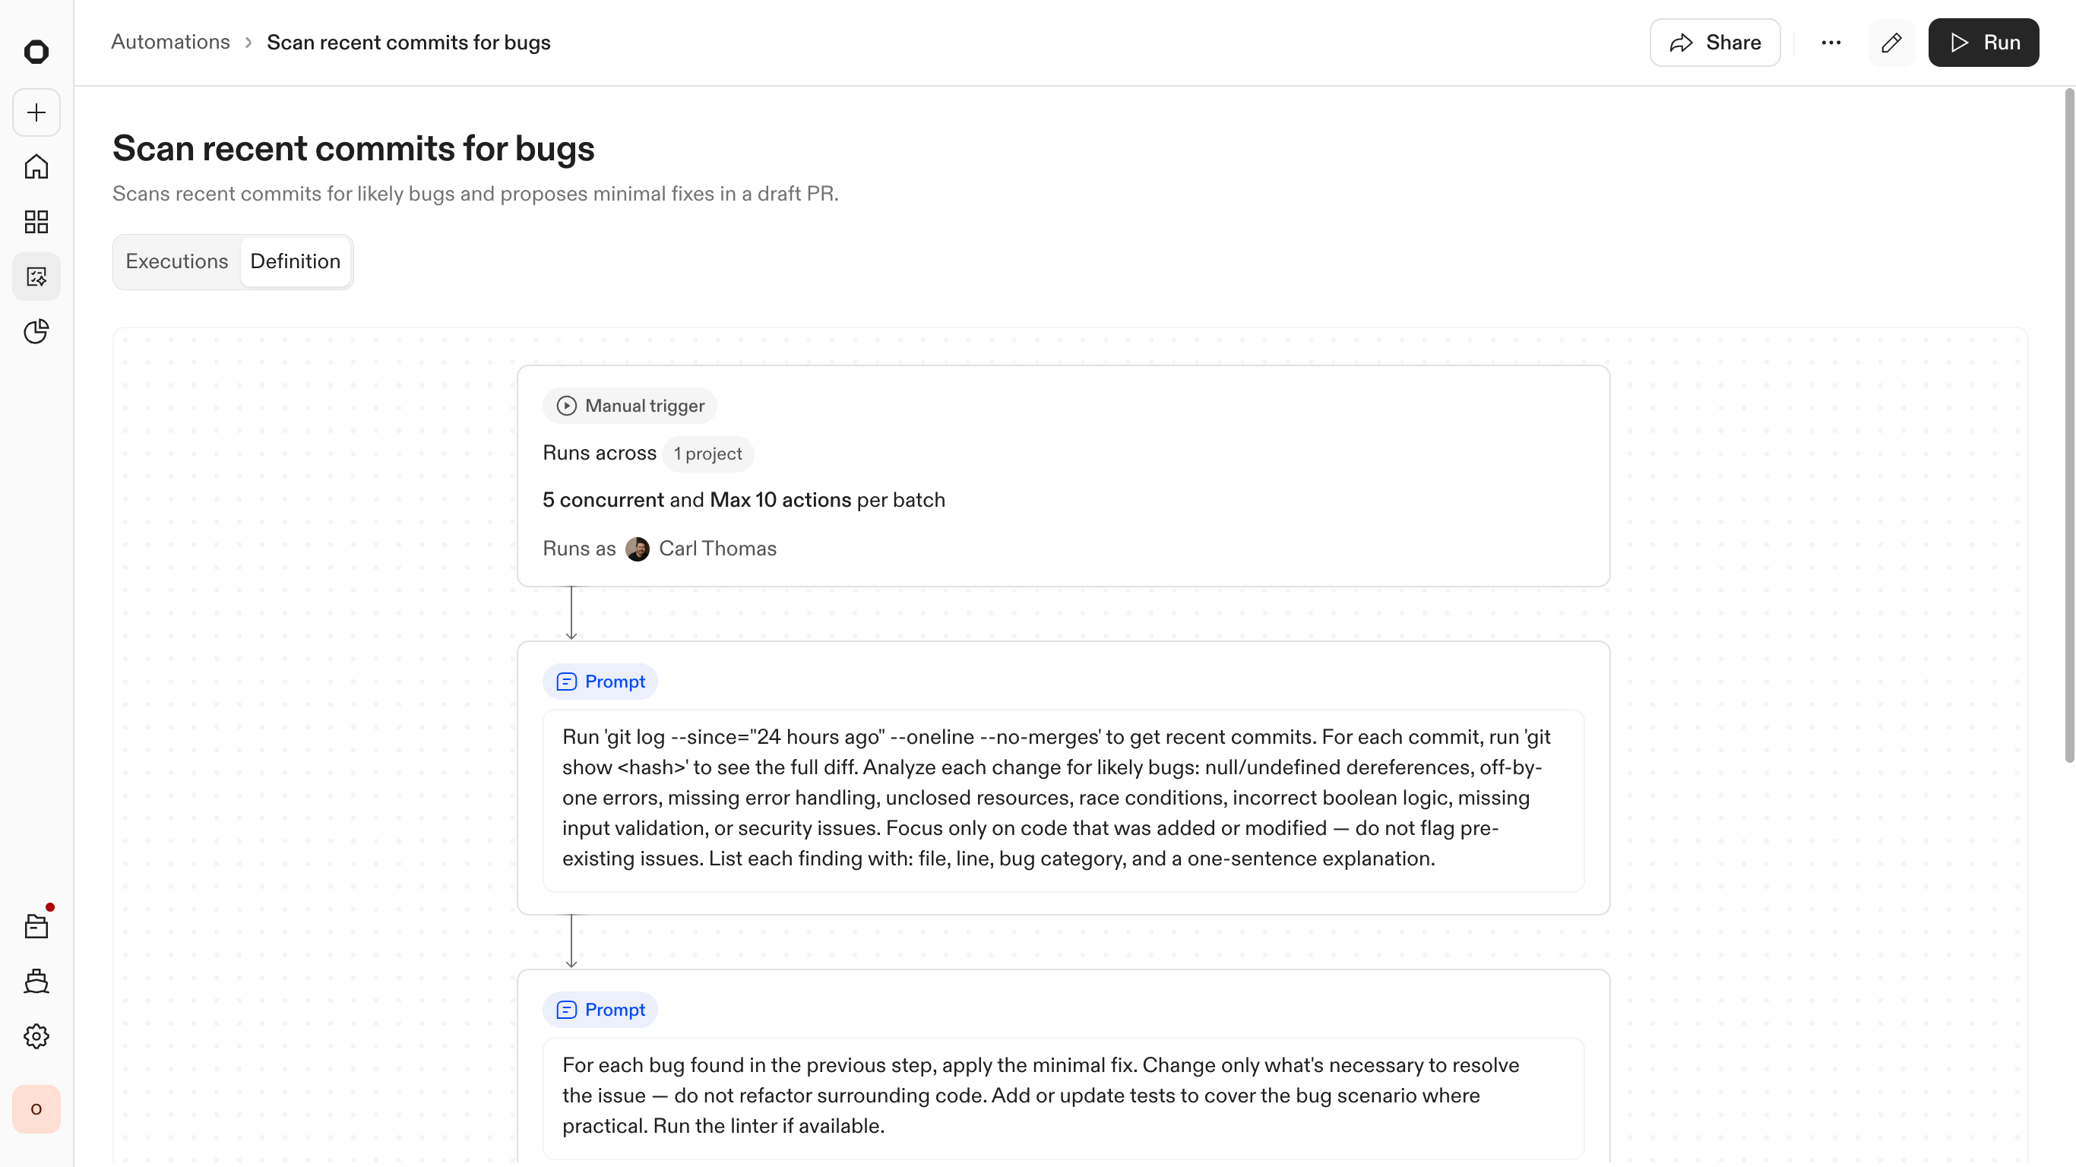Open the grid dashboard icon

tap(36, 222)
